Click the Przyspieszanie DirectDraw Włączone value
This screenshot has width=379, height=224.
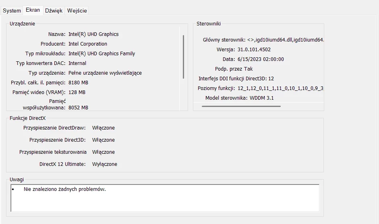pos(104,128)
